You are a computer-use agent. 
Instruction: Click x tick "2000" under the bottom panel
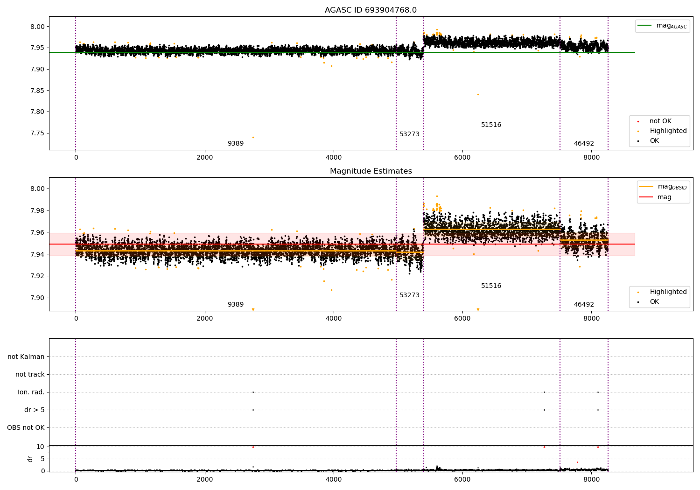tap(205, 479)
